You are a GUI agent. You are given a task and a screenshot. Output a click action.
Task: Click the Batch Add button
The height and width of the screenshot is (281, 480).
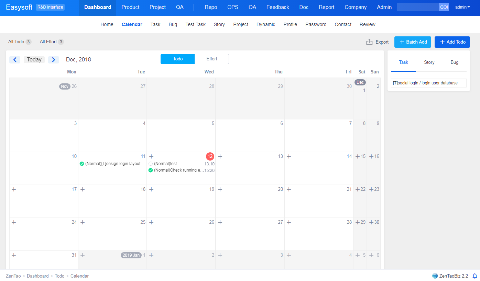click(x=413, y=42)
